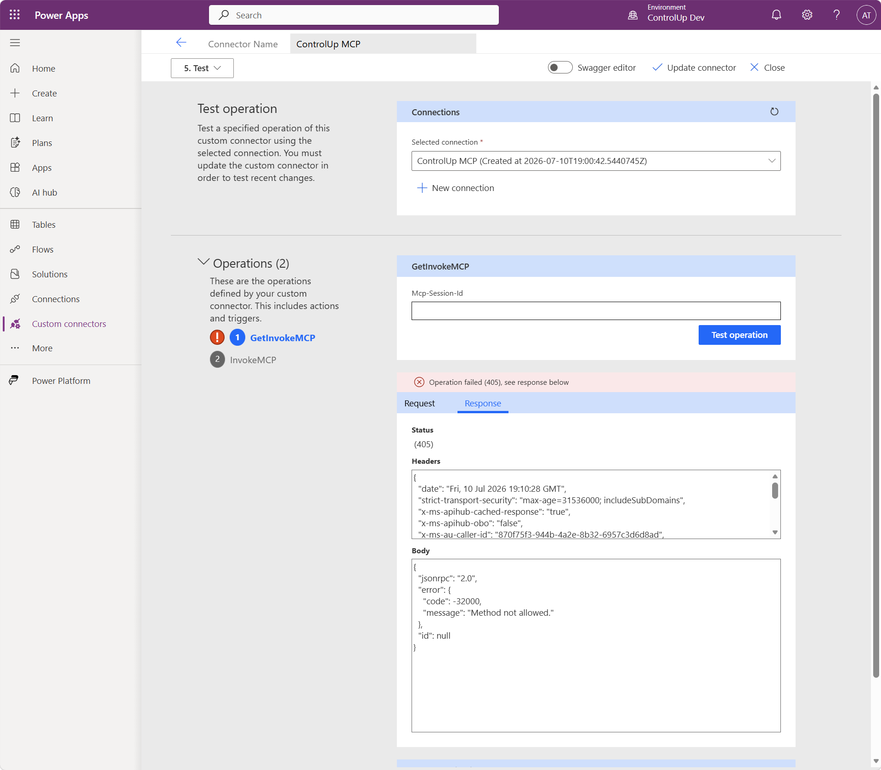Open the Power Platform navigation item
This screenshot has width=881, height=770.
[x=61, y=381]
